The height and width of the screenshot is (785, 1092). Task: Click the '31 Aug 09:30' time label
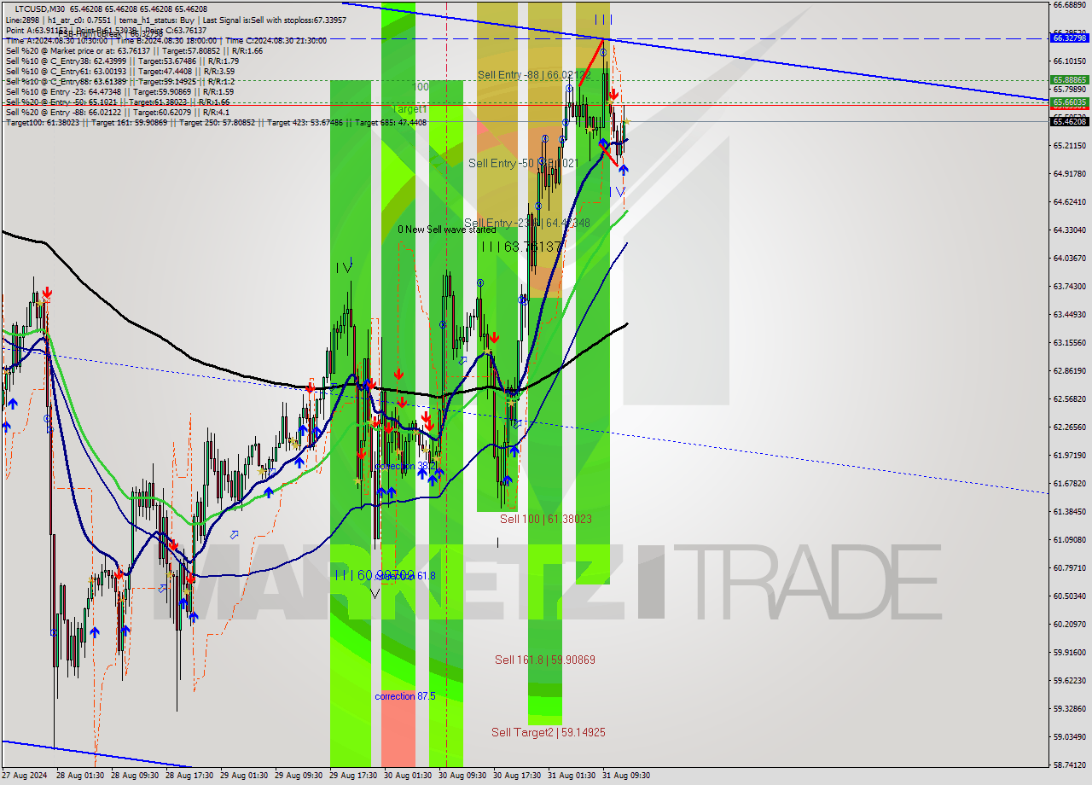pyautogui.click(x=626, y=776)
